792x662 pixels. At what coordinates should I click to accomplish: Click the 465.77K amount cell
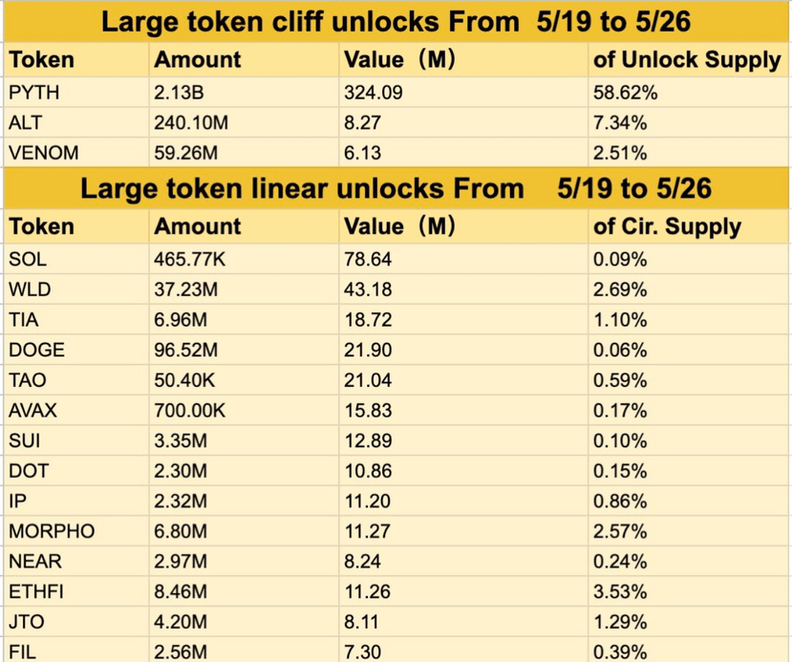244,259
